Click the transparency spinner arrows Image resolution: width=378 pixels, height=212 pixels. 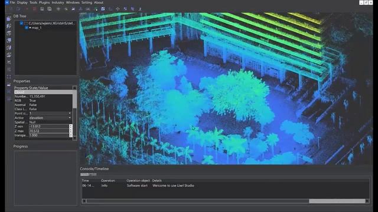71,135
